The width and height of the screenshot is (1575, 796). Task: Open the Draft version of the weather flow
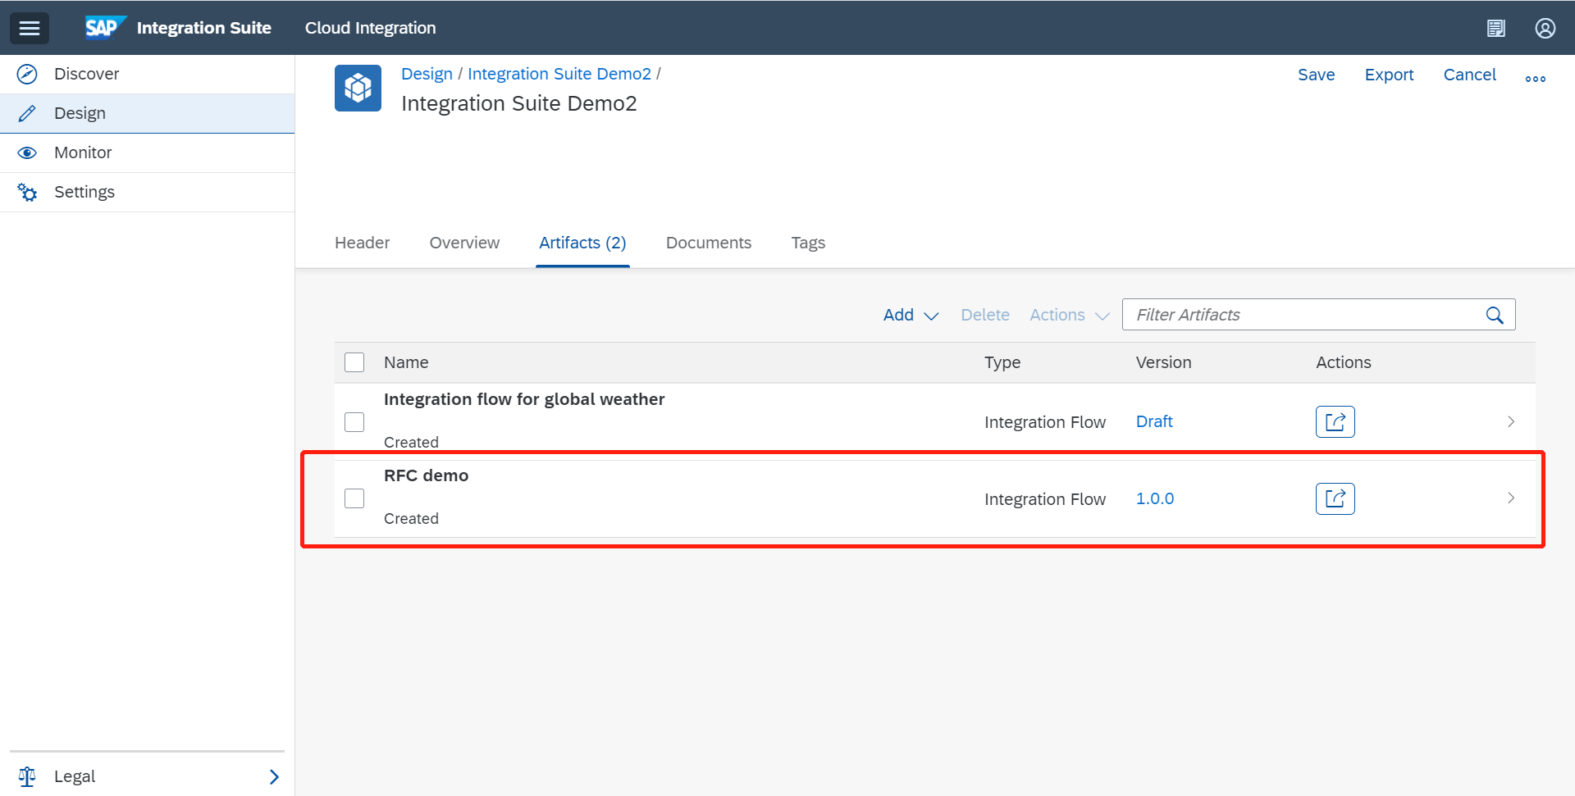coord(1153,421)
